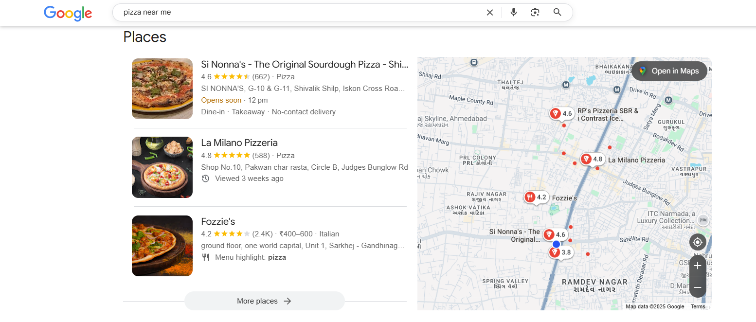Click the magnifying glass search icon
The height and width of the screenshot is (322, 756).
pyautogui.click(x=558, y=13)
